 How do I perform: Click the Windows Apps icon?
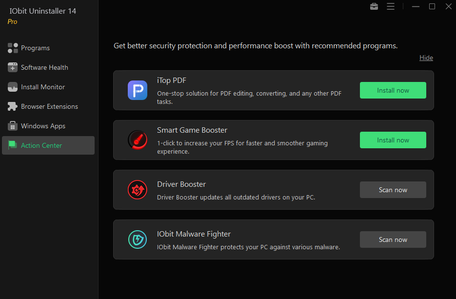click(13, 126)
